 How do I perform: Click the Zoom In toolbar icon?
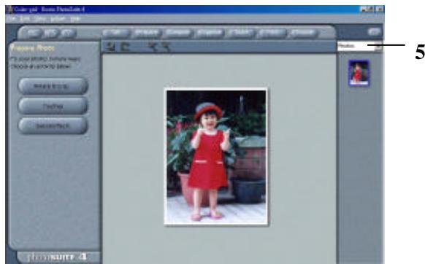[153, 47]
